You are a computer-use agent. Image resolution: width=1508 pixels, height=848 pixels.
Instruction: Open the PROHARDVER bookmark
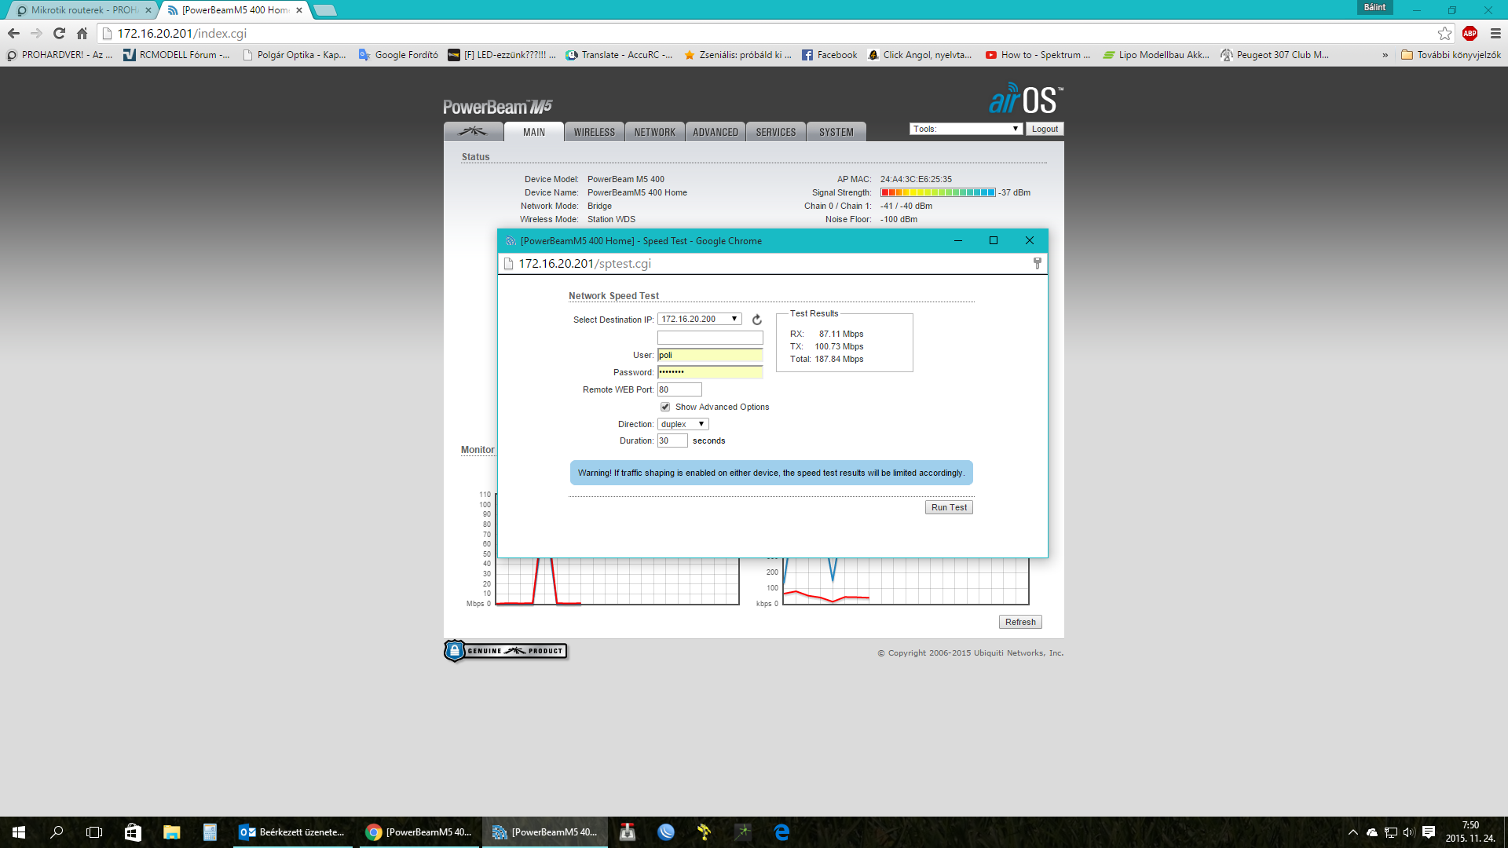coord(60,55)
